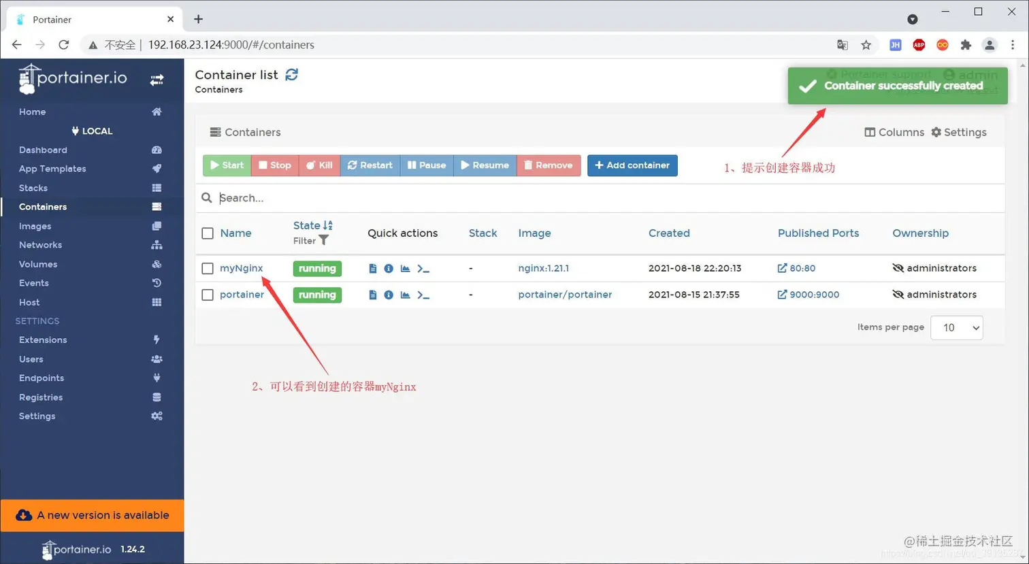Viewport: 1029px width, 564px height.
Task: Open the Items per page dropdown
Action: click(x=956, y=328)
